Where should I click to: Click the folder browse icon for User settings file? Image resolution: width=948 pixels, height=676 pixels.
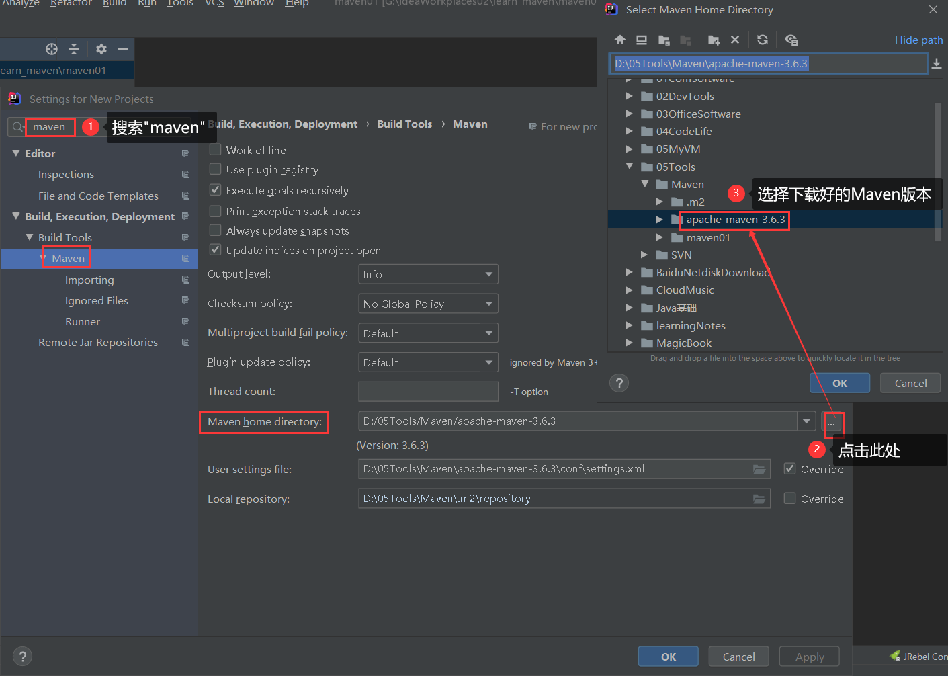coord(759,469)
